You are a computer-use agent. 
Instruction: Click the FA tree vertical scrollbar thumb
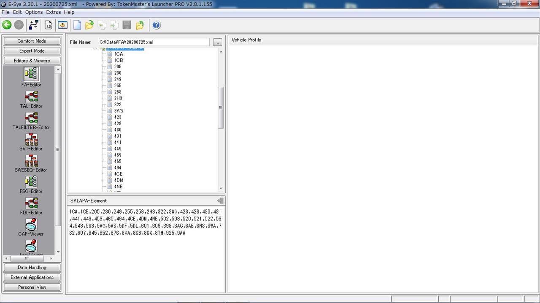coord(221,107)
